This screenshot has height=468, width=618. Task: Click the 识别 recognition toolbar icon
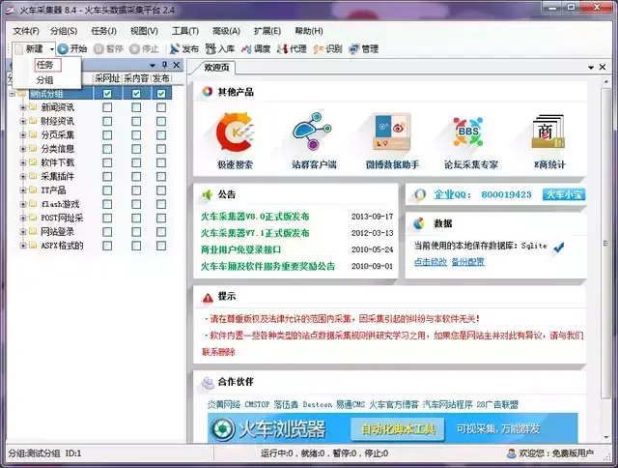coord(318,49)
